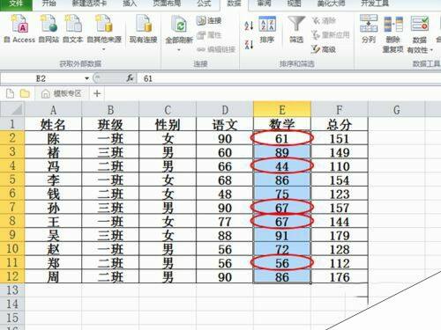Select name cell 周 in row 12
Image resolution: width=441 pixels, height=330 pixels.
click(x=53, y=277)
